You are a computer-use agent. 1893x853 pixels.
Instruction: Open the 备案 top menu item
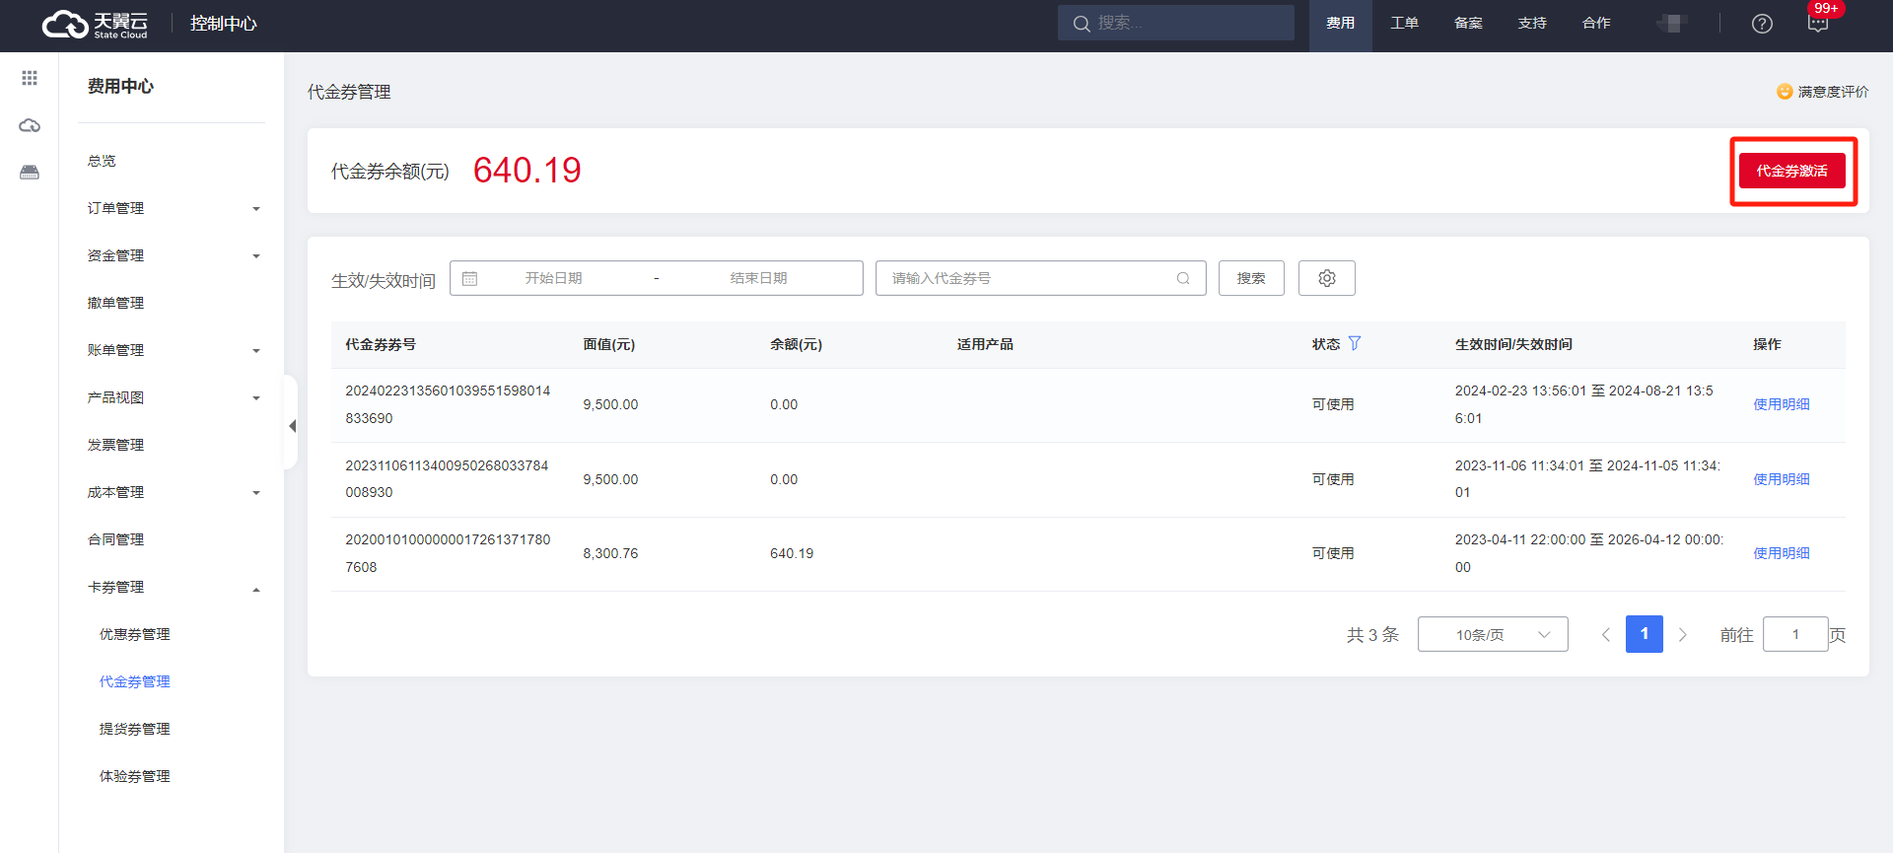point(1468,23)
